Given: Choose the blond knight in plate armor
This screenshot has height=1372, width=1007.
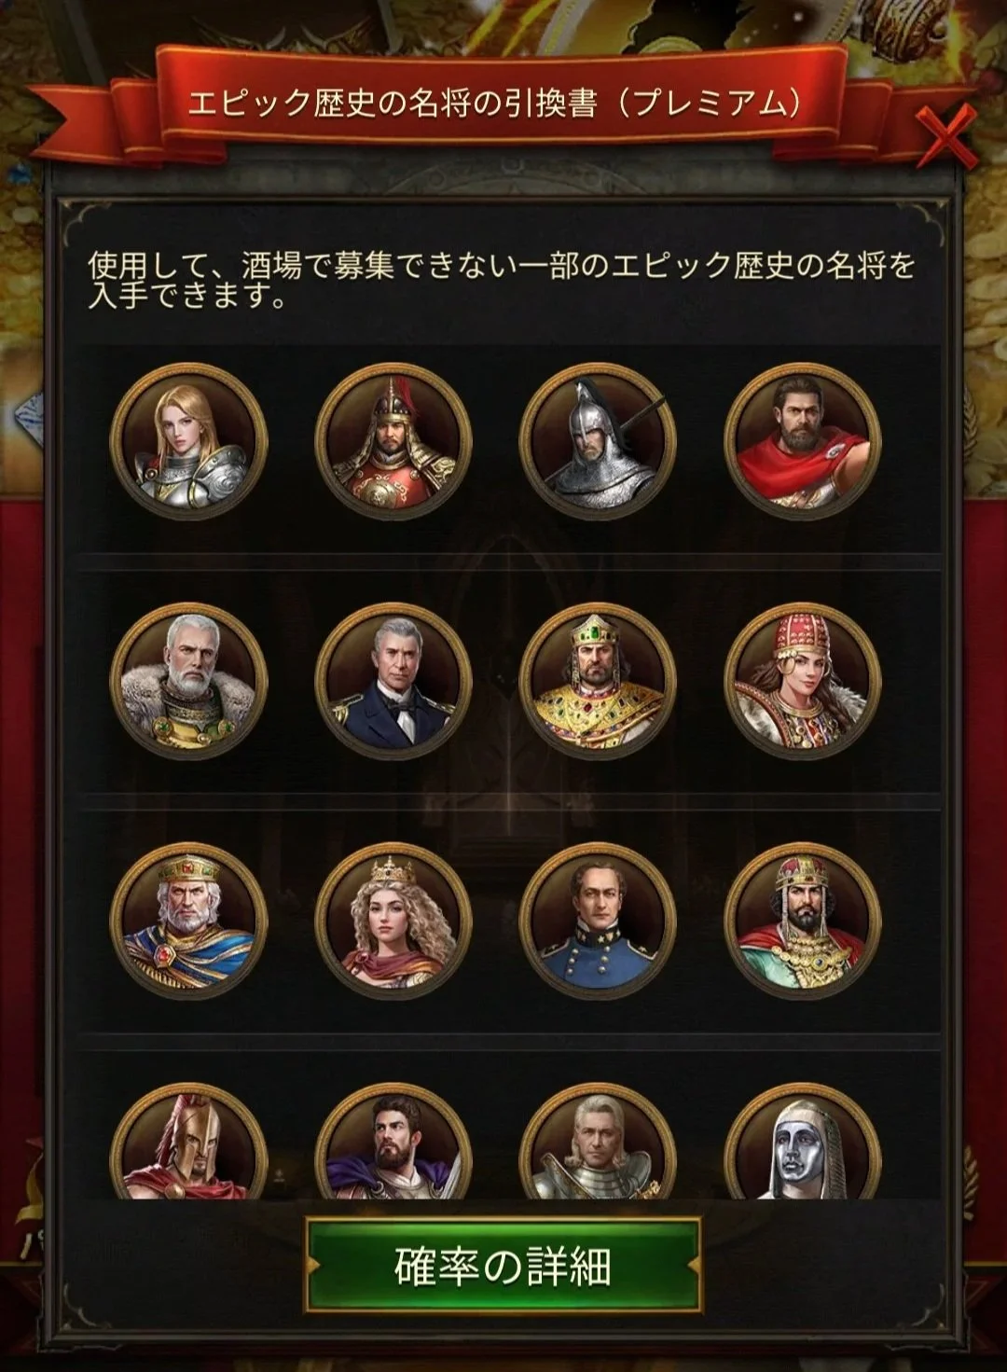Looking at the screenshot, I should pos(599,1142).
